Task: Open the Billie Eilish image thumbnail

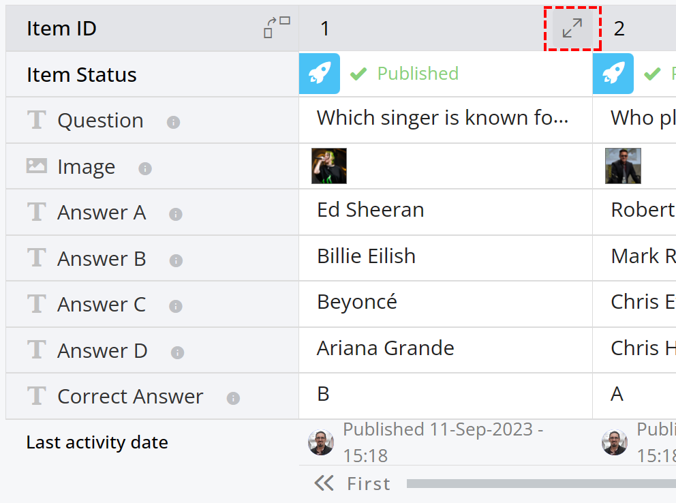Action: pyautogui.click(x=329, y=166)
